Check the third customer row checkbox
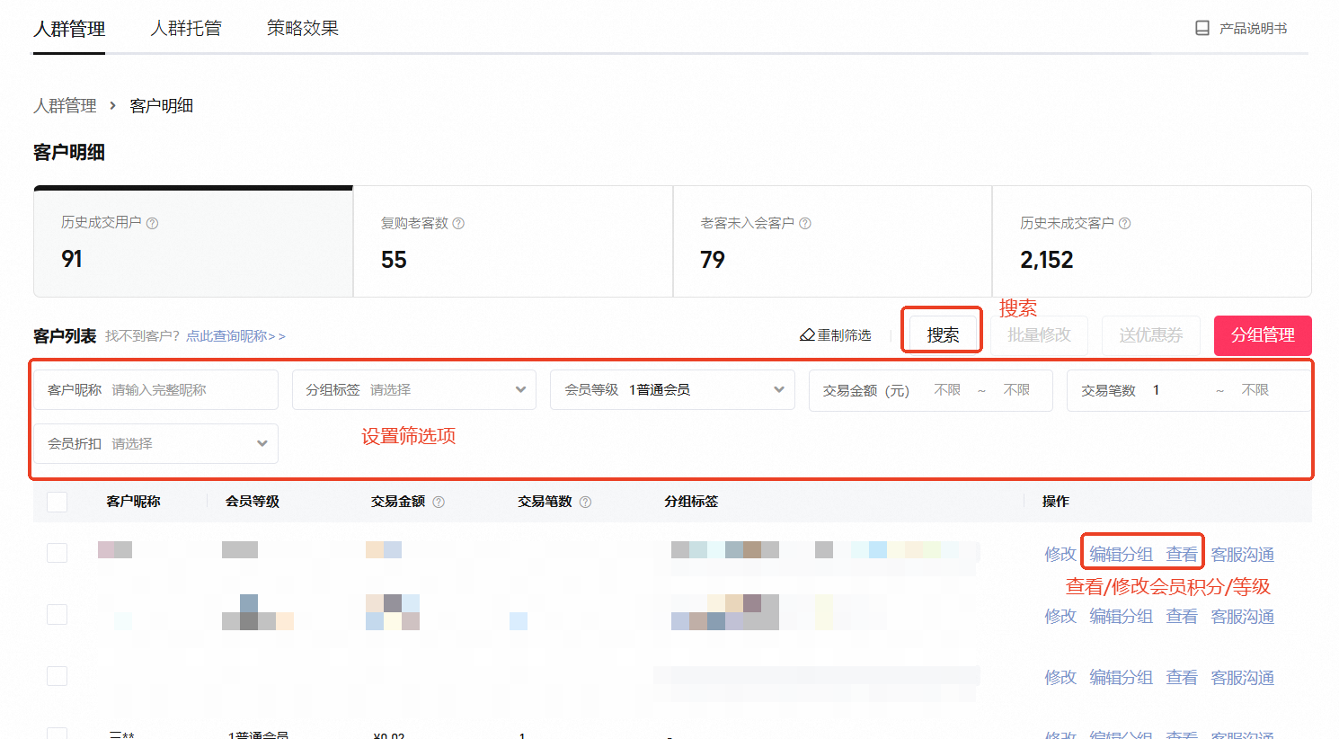This screenshot has width=1339, height=739. point(57,675)
